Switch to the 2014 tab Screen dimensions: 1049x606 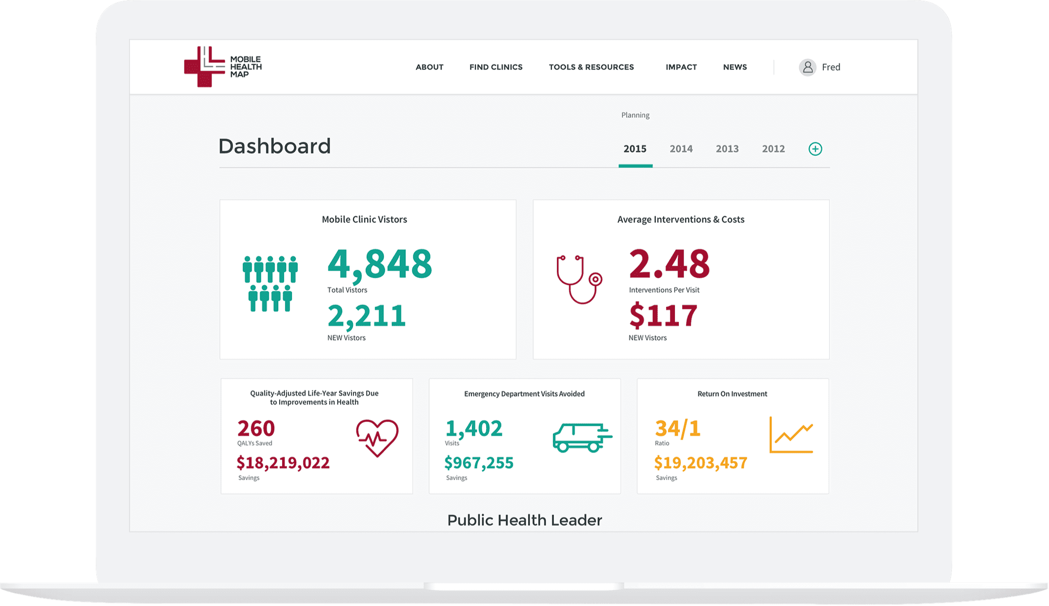tap(681, 149)
